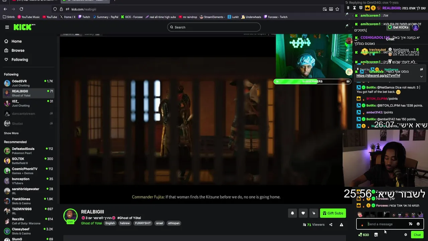This screenshot has height=241, width=428.
Task: Reload the browser page
Action: click(x=21, y=9)
